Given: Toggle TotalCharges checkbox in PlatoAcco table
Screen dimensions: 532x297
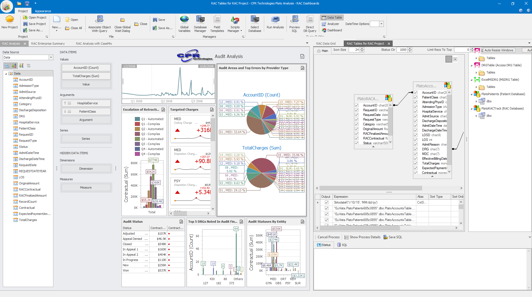Looking at the screenshot, I should [x=416, y=163].
